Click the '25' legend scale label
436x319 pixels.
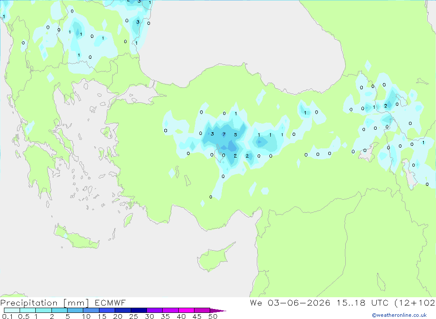click(x=134, y=316)
